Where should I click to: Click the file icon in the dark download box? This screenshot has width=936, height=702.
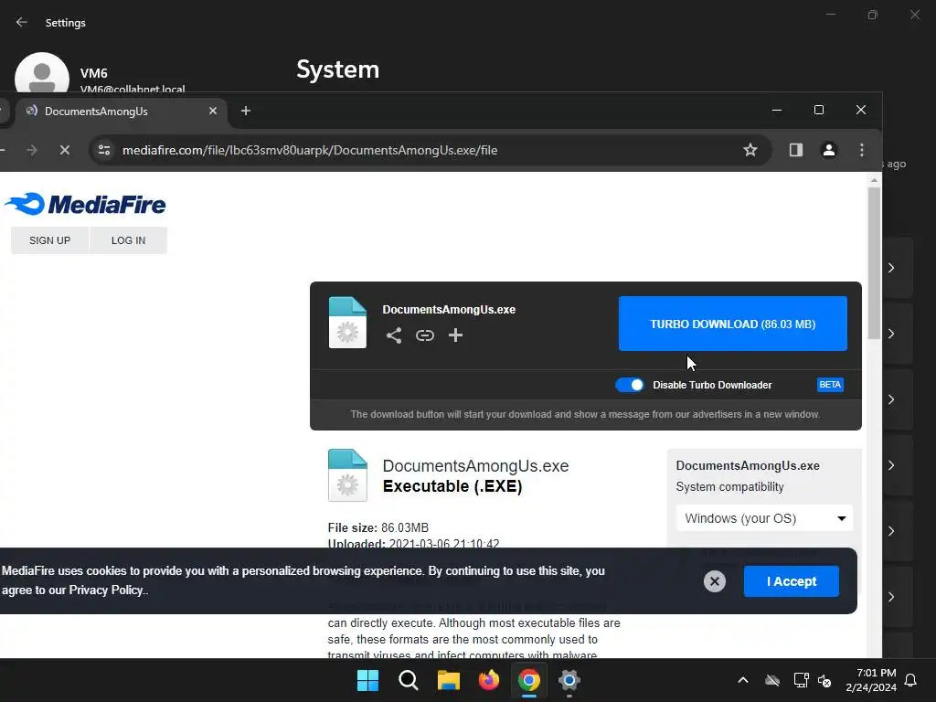[347, 323]
